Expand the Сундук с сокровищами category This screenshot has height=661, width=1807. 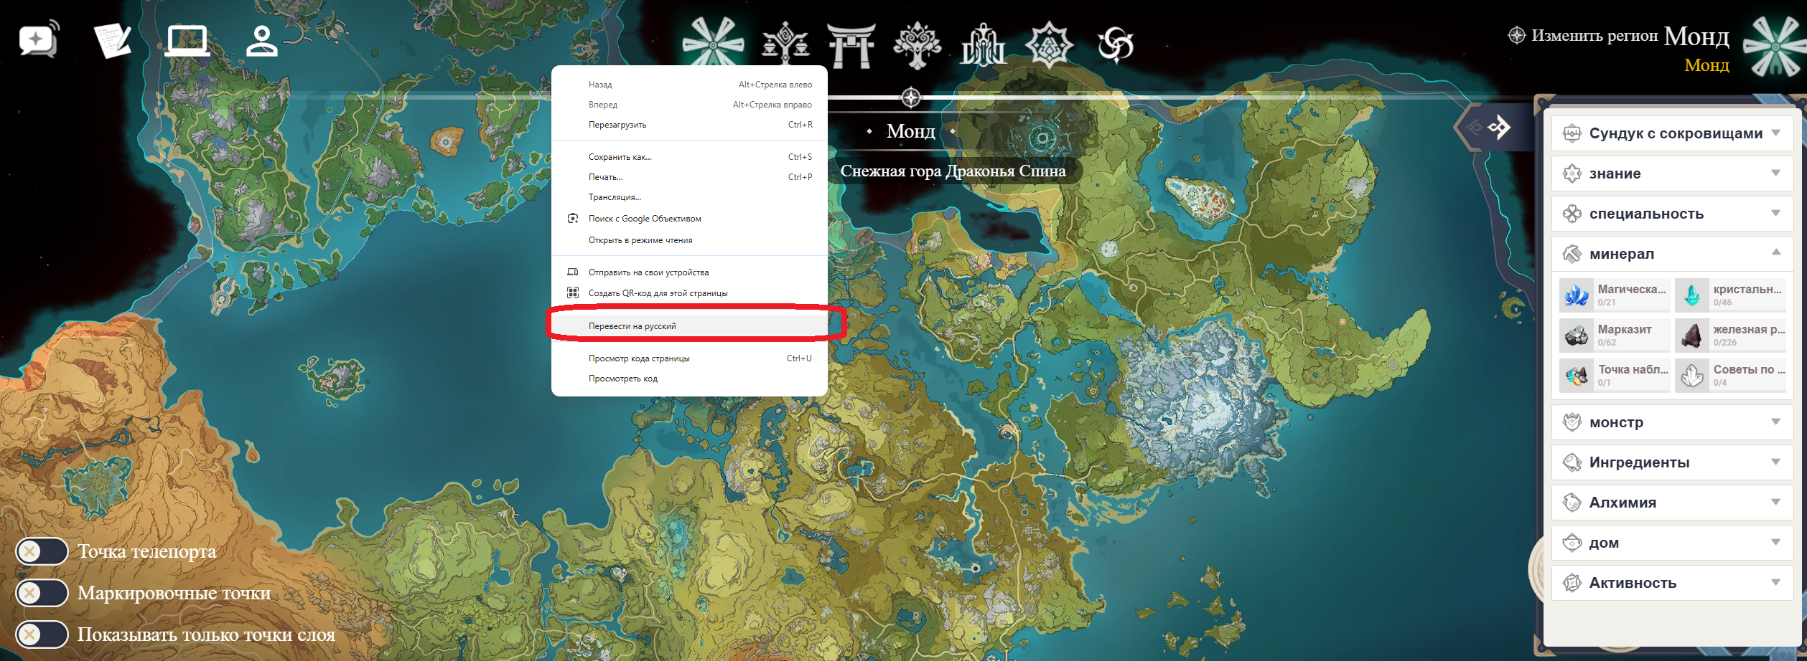tap(1672, 133)
